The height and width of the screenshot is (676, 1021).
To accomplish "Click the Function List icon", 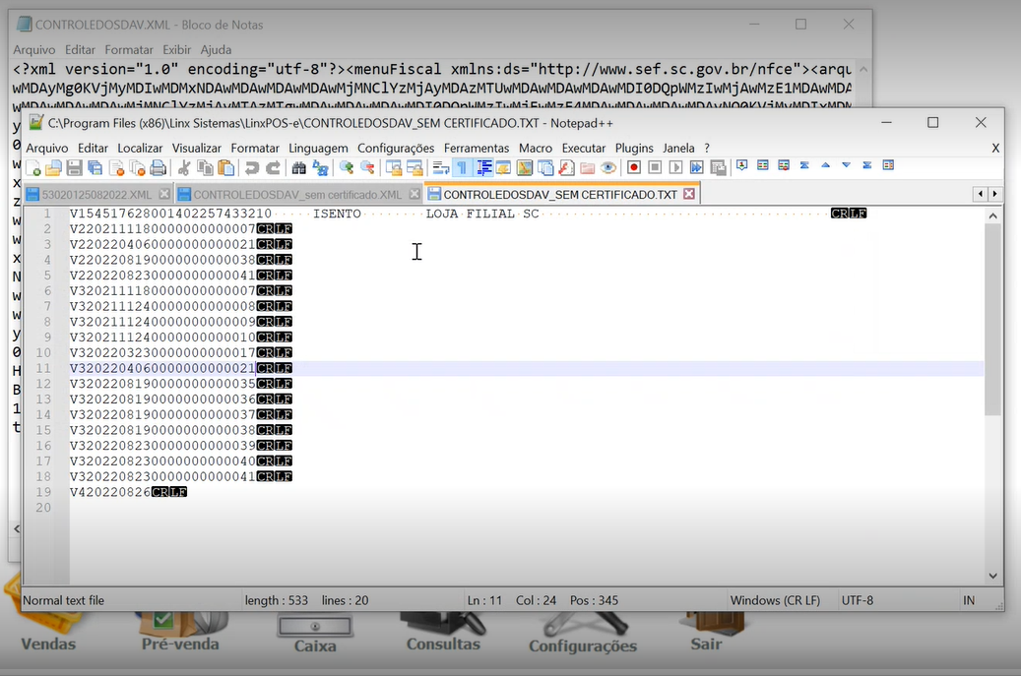I will (566, 168).
